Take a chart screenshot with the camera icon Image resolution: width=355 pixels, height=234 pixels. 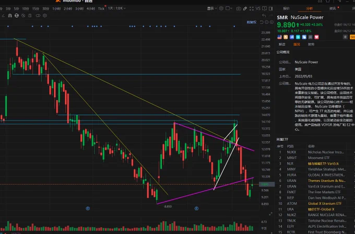tap(239, 8)
